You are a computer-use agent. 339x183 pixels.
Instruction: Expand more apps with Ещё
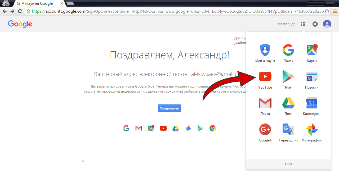[x=288, y=164]
